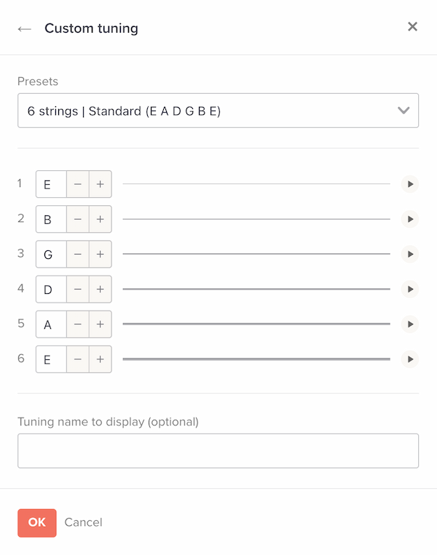437x555 pixels.
Task: Tune string 5 up one step
Action: point(100,324)
